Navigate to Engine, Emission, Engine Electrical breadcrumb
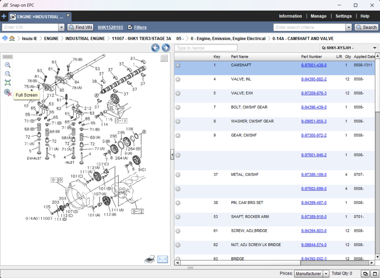 pyautogui.click(x=228, y=39)
